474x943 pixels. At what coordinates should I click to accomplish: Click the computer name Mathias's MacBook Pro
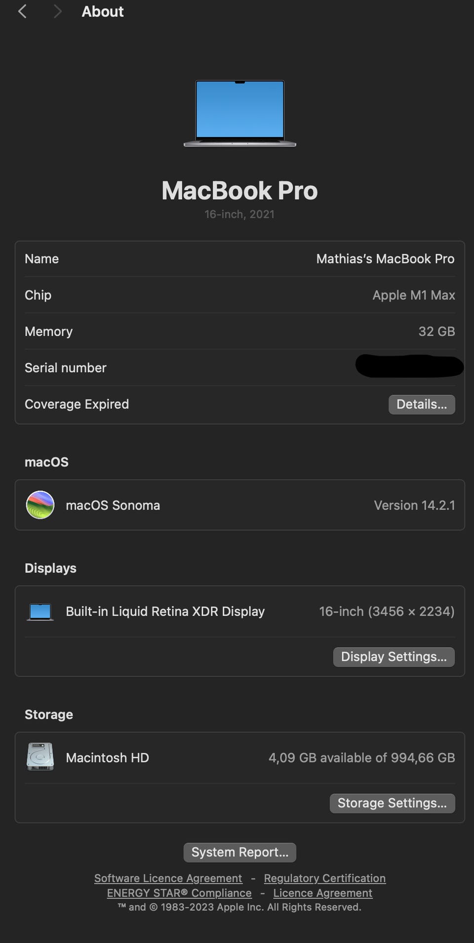click(385, 259)
